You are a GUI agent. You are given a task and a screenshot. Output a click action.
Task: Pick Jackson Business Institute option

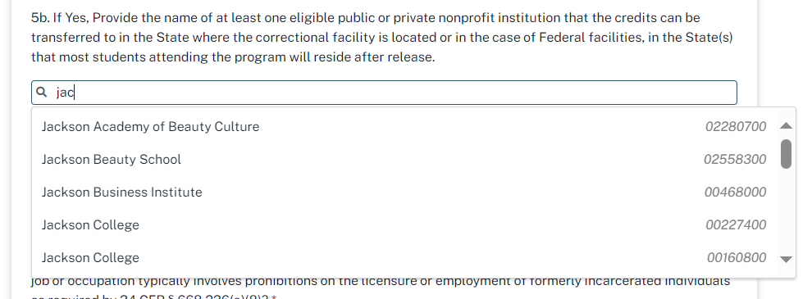pyautogui.click(x=404, y=192)
